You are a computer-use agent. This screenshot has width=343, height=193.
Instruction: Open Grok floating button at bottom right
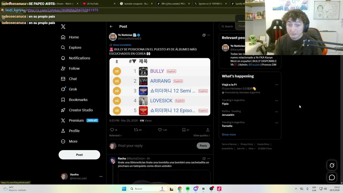click(x=332, y=165)
